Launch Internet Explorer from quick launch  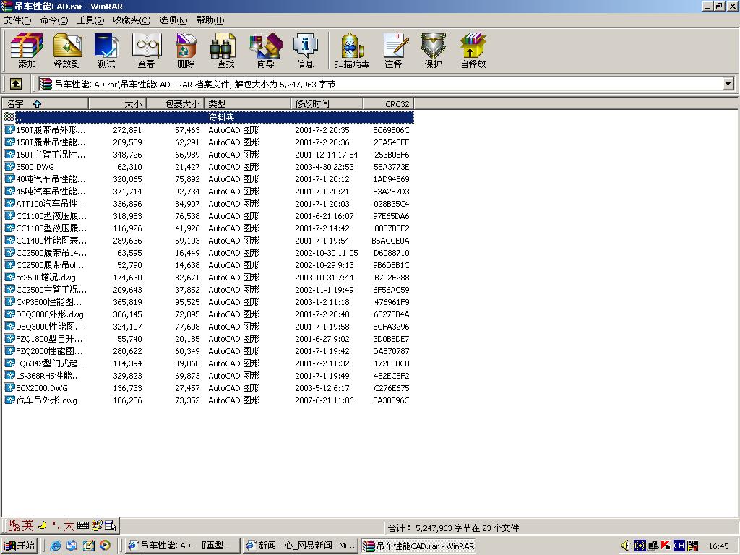pos(55,546)
